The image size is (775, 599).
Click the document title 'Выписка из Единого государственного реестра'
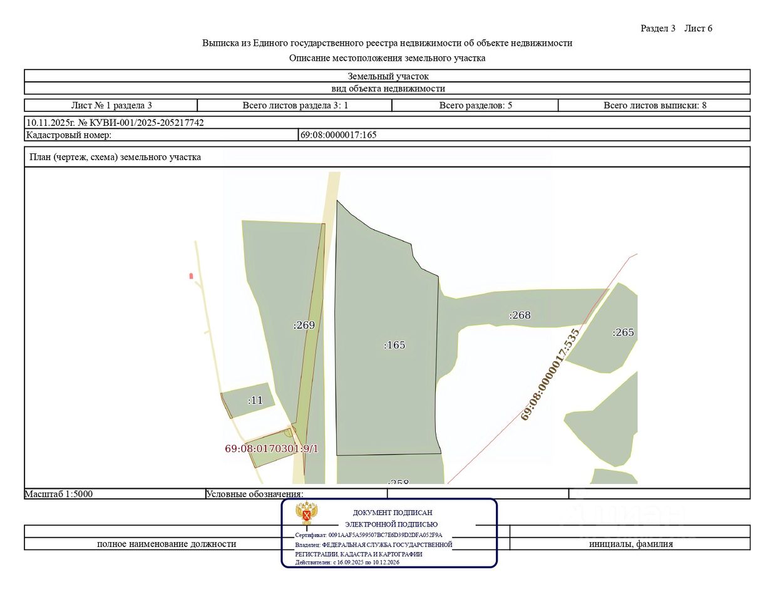coord(387,43)
